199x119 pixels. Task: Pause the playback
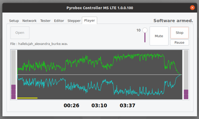coord(180,42)
